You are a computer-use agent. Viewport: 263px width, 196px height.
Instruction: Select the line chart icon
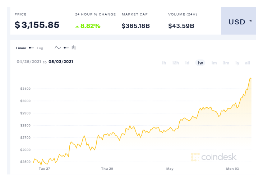pos(57,47)
